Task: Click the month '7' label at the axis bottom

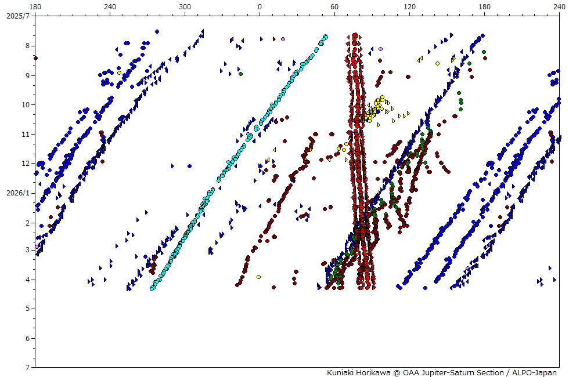Action: click(x=27, y=368)
